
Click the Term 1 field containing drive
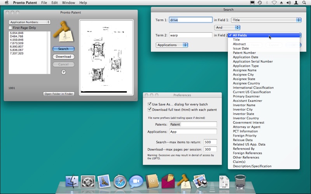pyautogui.click(x=191, y=20)
